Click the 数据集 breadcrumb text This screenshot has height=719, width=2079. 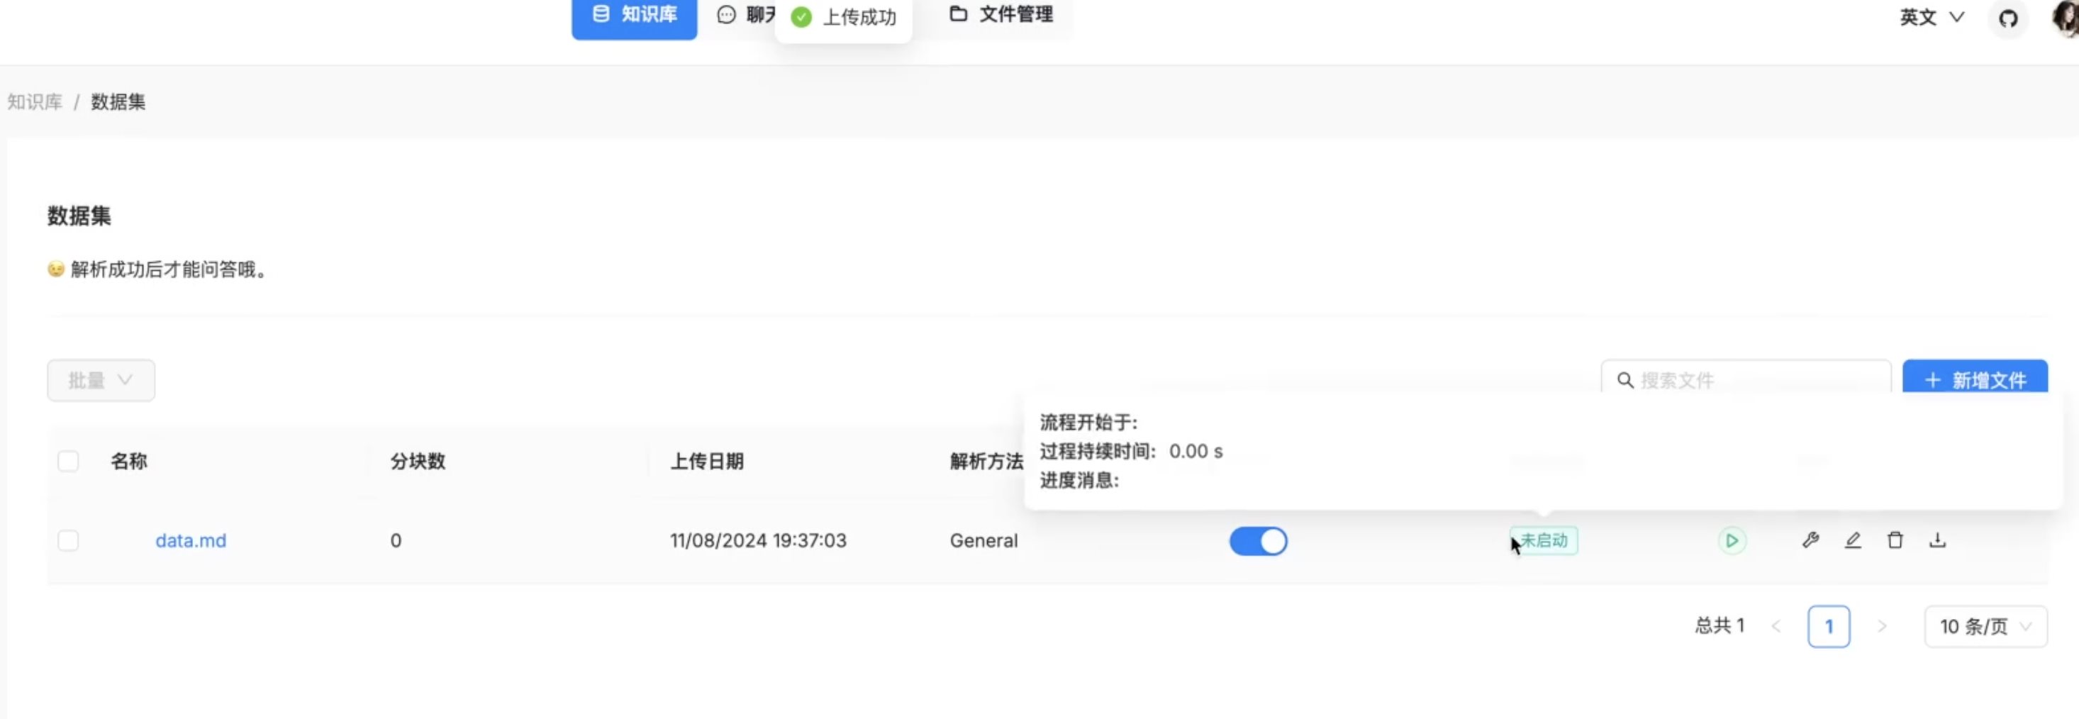pyautogui.click(x=118, y=101)
